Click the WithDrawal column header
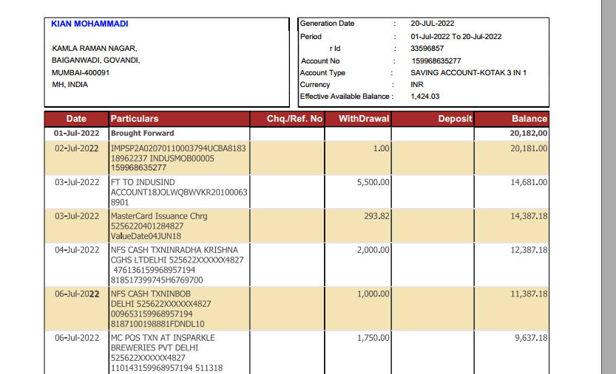 pos(364,119)
